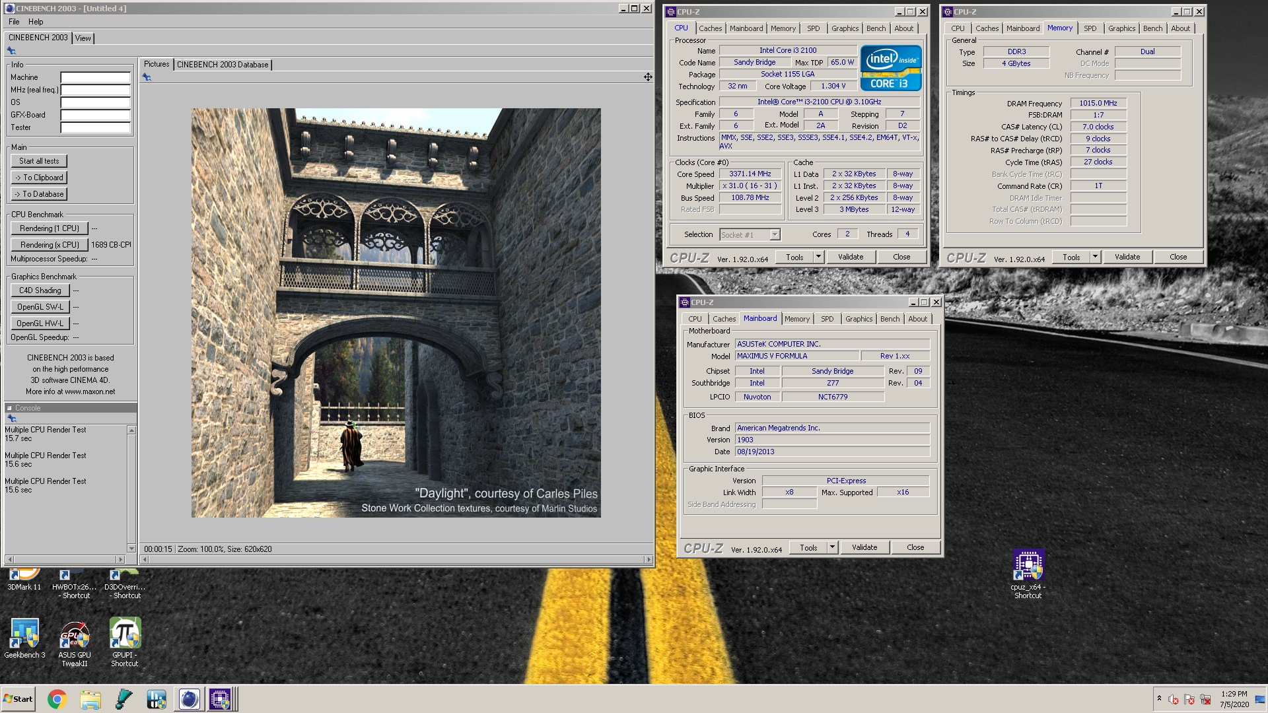1268x713 pixels.
Task: Click the pin icon in the Console panel
Action: [11, 419]
